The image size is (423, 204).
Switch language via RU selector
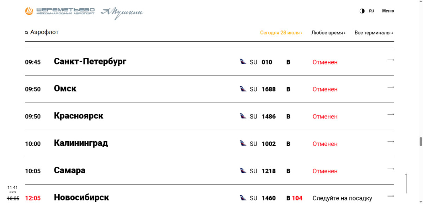[372, 11]
